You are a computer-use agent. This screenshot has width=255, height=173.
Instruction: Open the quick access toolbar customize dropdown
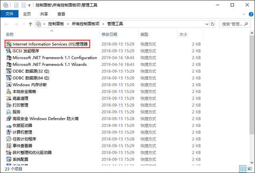29,5
